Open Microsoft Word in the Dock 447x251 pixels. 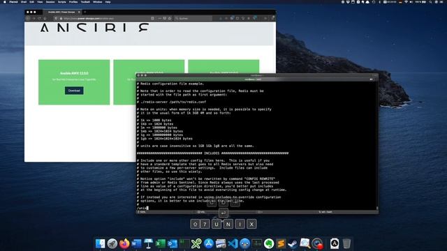pos(136,243)
